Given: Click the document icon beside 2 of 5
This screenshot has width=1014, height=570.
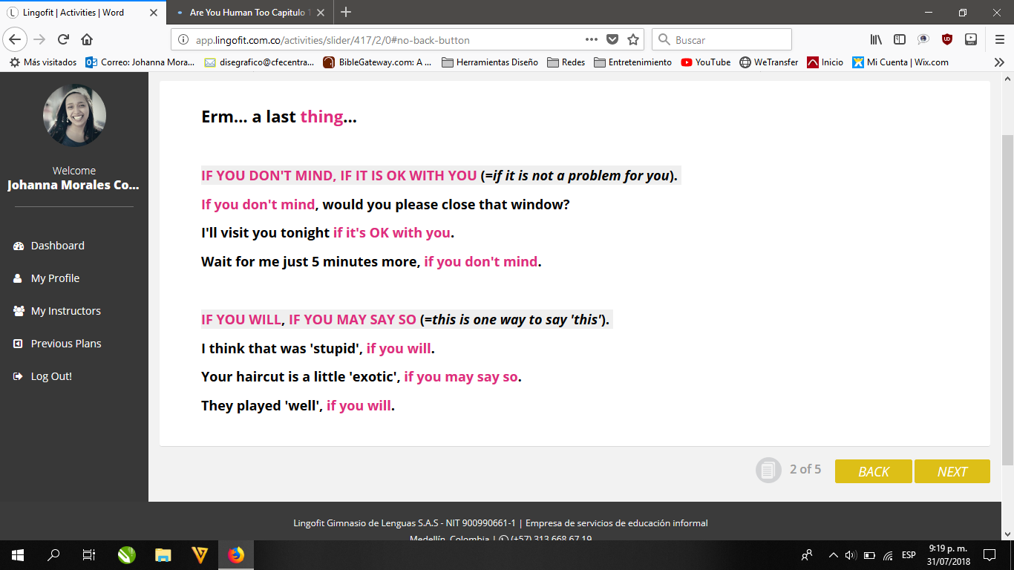Looking at the screenshot, I should (768, 470).
